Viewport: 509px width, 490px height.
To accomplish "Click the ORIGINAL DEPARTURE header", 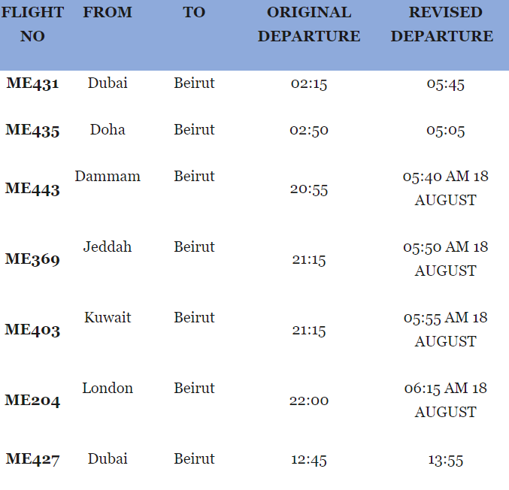I will point(309,24).
